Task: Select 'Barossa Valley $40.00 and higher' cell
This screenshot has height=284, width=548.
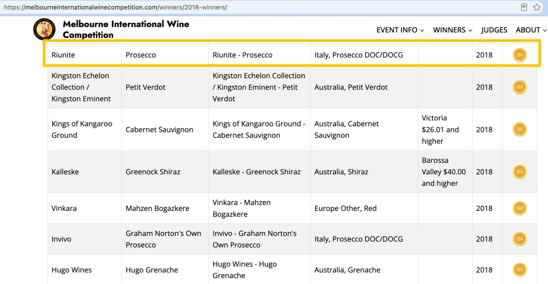Action: (445, 172)
